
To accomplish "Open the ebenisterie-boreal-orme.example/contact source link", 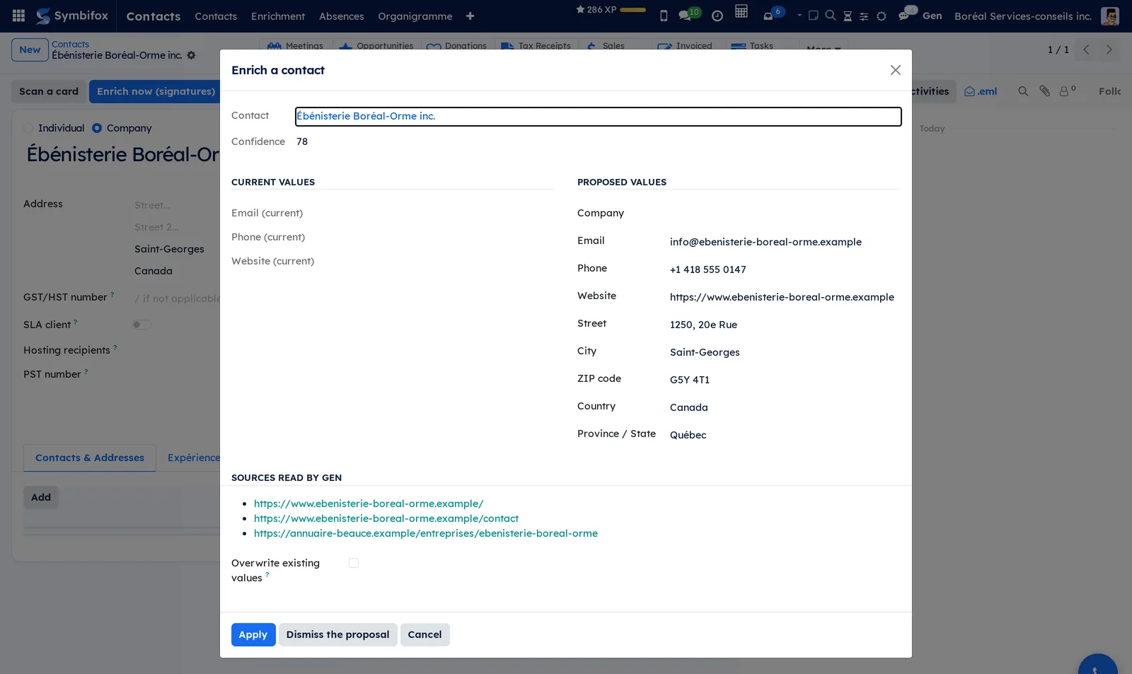I will 386,518.
